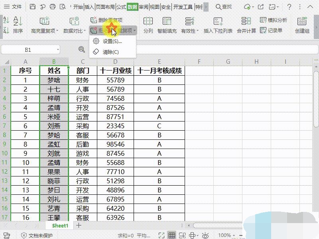The height and width of the screenshot is (239, 319).
Task: Click the 删除重复项 remove duplicates button
Action: tap(106, 20)
